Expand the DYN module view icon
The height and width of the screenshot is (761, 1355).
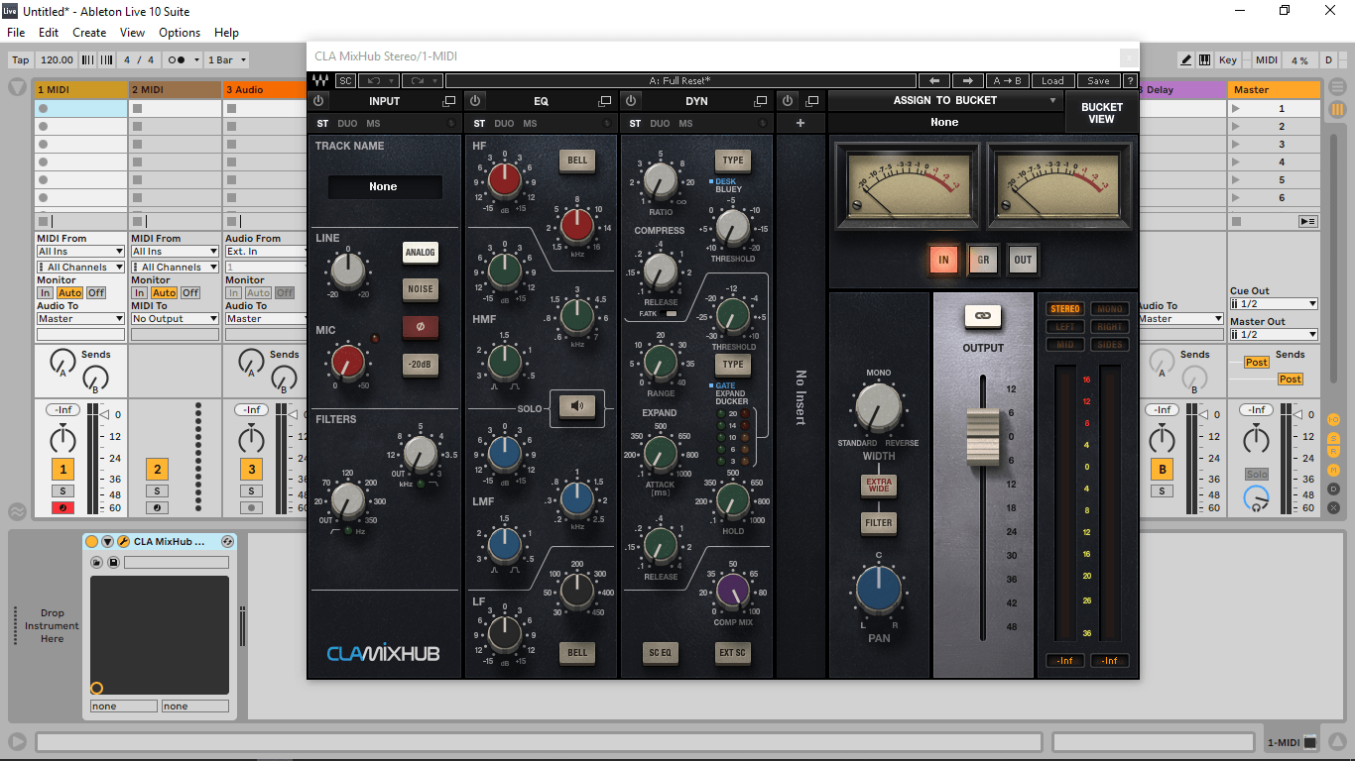(x=761, y=101)
